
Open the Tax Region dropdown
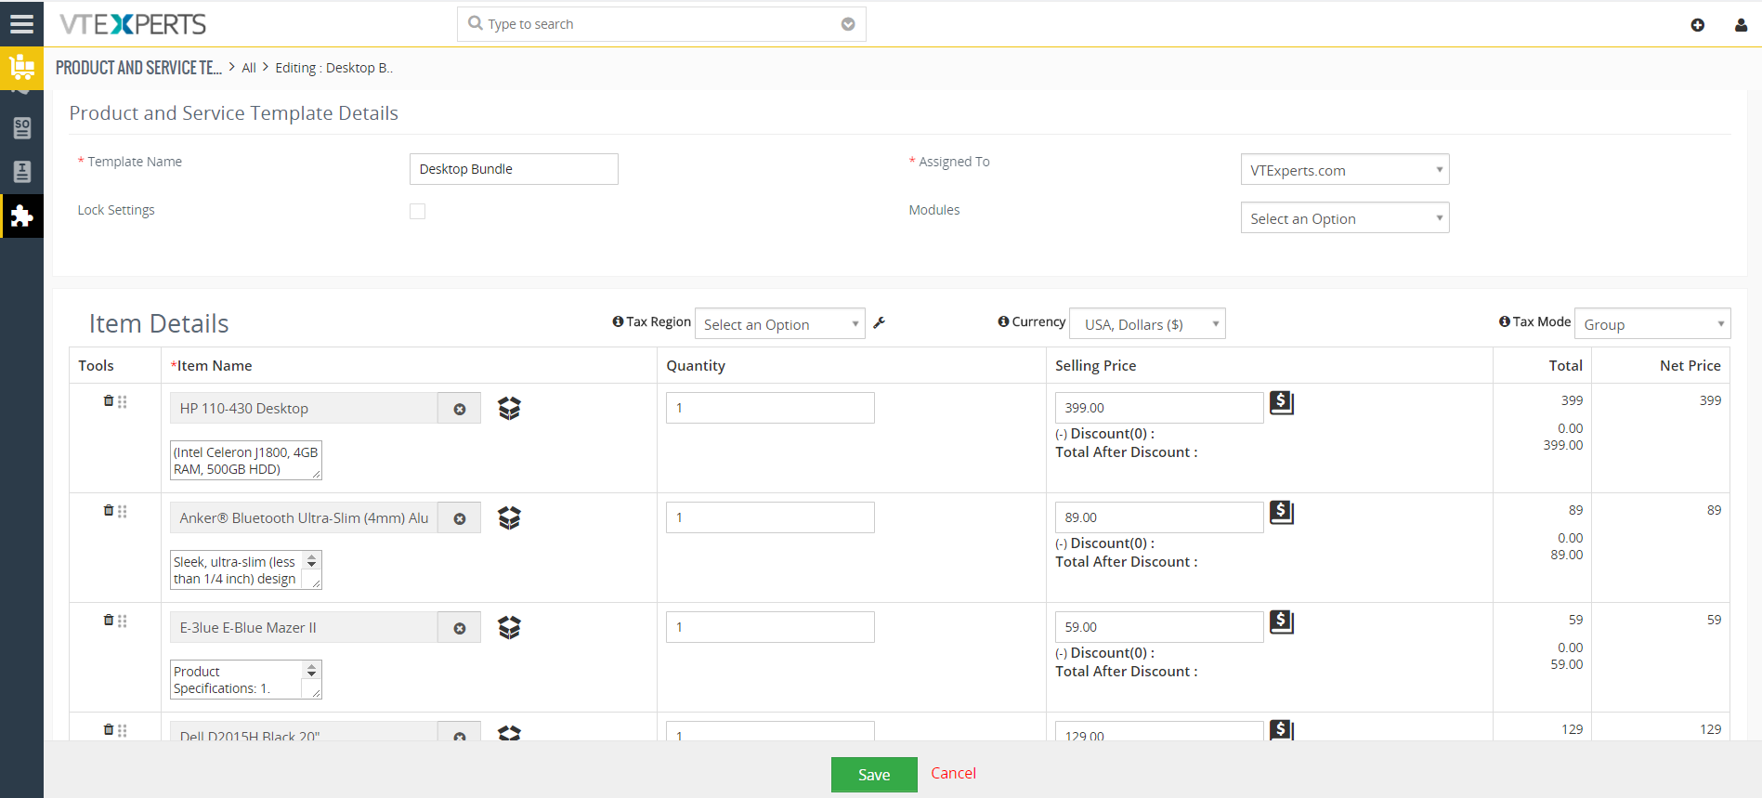pyautogui.click(x=780, y=324)
